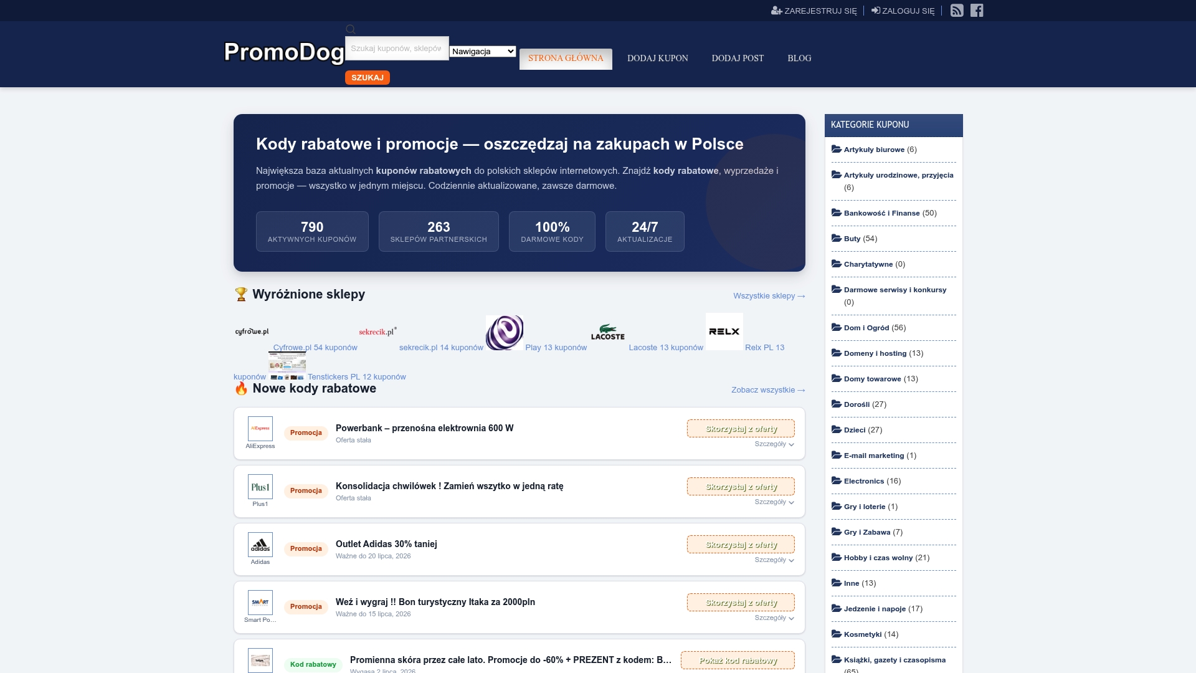This screenshot has width=1196, height=673.
Task: Open Jedzenie i napoje category
Action: point(875,609)
